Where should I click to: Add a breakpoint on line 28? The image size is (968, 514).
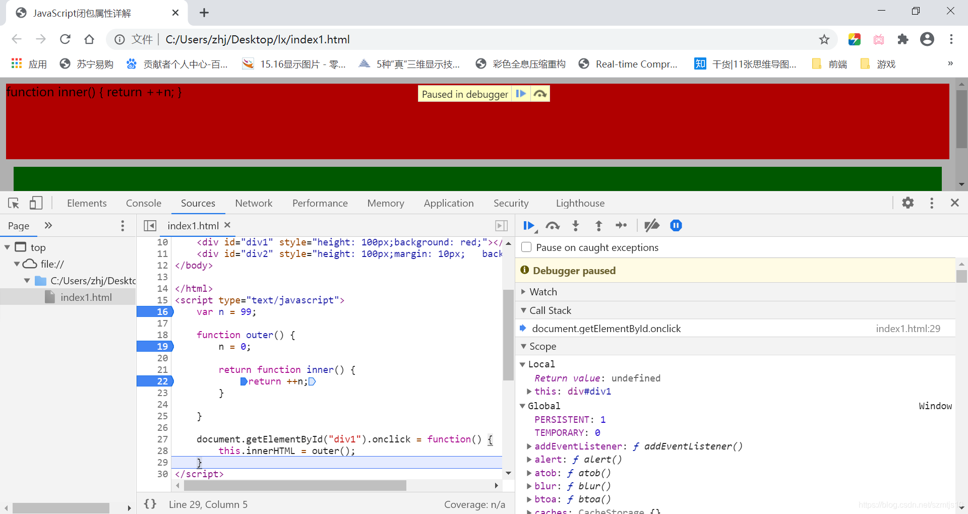pos(162,451)
